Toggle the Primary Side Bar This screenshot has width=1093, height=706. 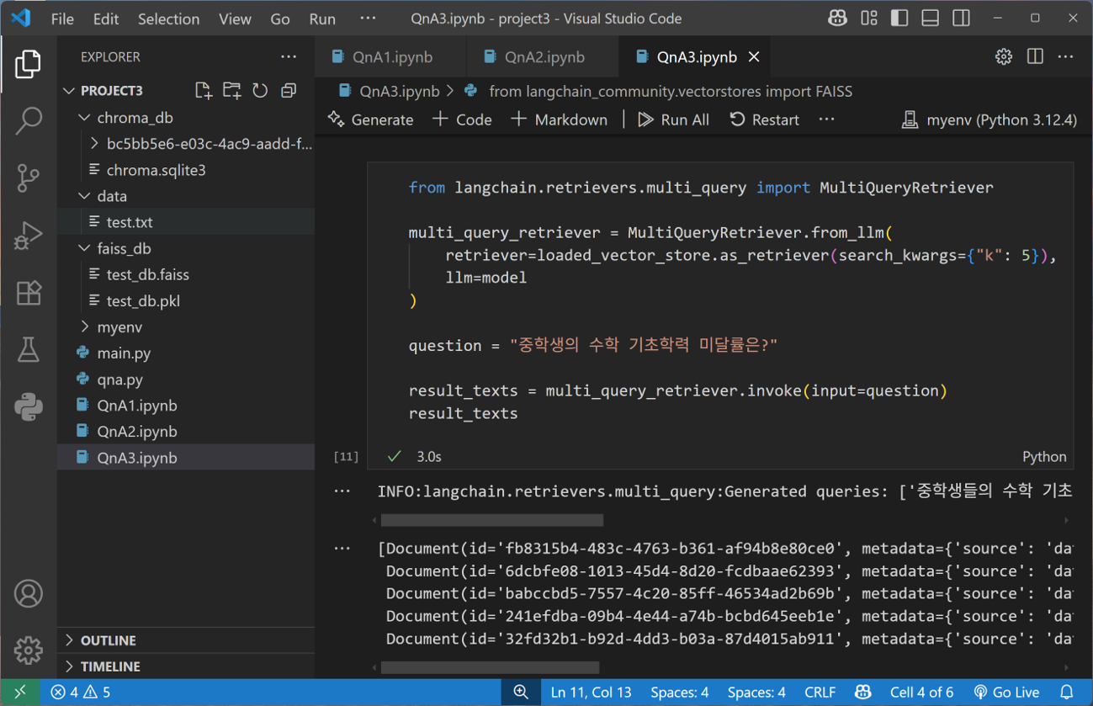[x=899, y=18]
